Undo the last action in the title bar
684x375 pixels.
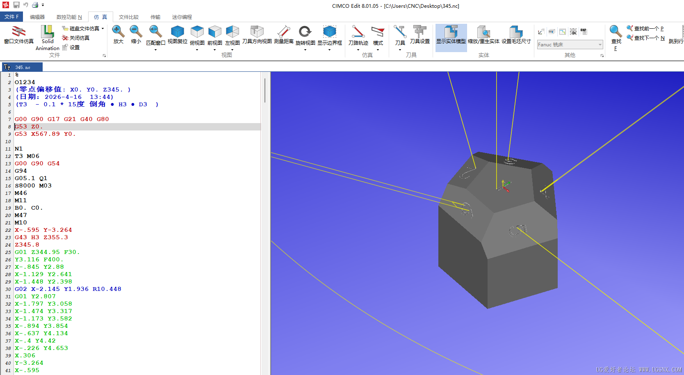26,5
